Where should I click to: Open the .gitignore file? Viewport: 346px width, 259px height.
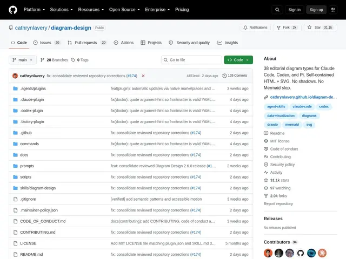coord(28,199)
